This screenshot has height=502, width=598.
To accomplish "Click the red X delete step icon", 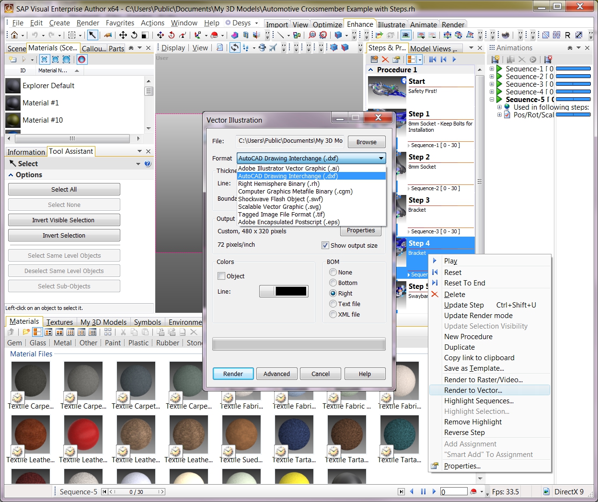I will point(385,59).
